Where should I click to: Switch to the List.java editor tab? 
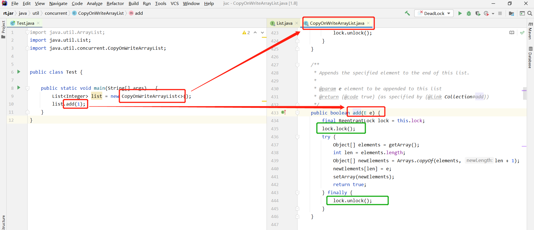284,23
